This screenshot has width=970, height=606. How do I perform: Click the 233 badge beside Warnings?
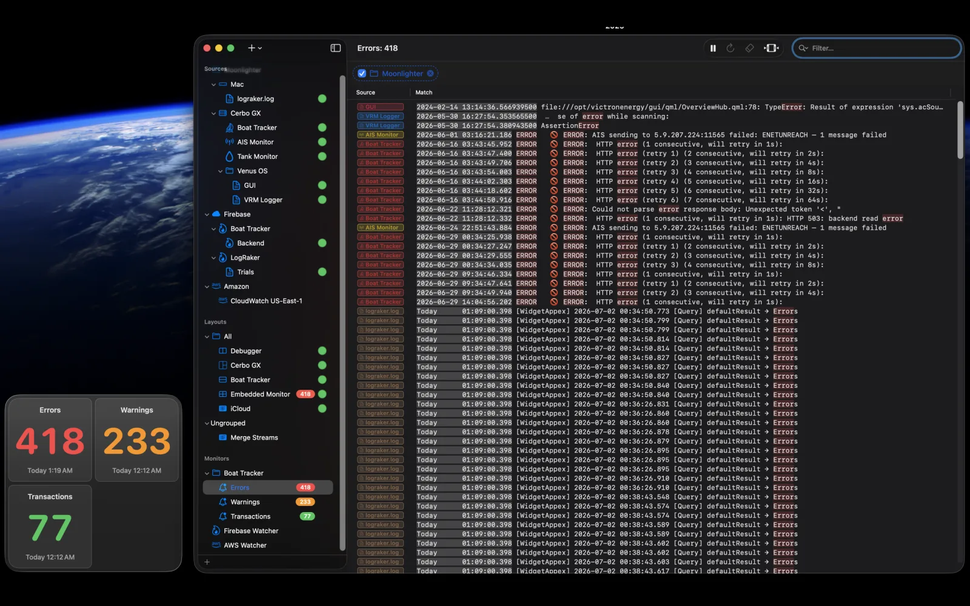[305, 502]
